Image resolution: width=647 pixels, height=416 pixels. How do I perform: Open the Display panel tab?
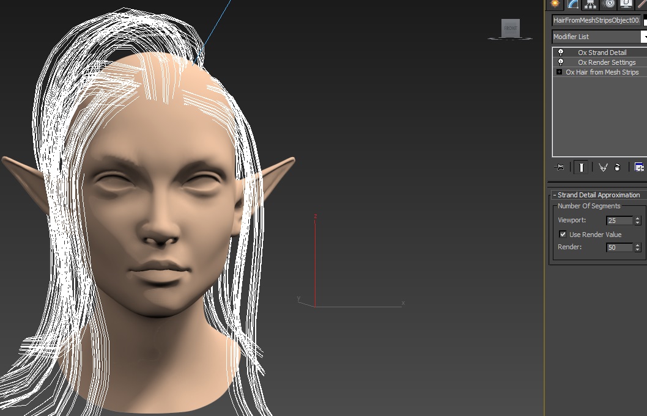pyautogui.click(x=626, y=4)
